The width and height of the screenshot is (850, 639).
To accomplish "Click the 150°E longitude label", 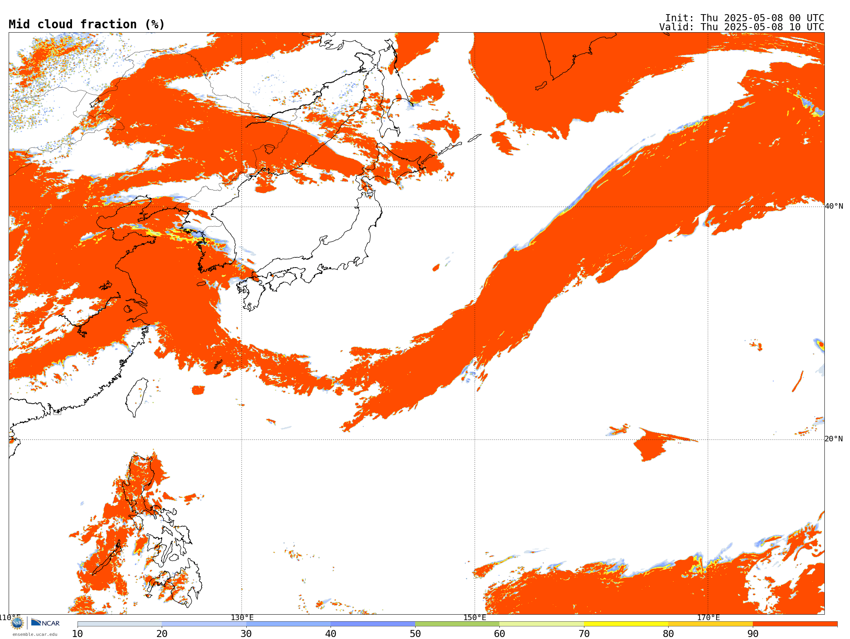I will (x=475, y=617).
